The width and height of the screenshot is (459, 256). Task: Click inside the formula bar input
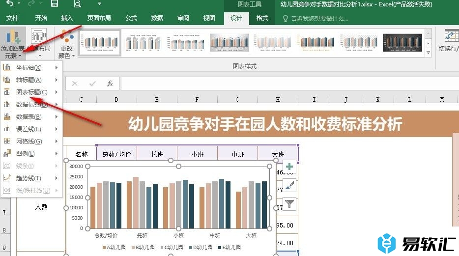(x=290, y=84)
